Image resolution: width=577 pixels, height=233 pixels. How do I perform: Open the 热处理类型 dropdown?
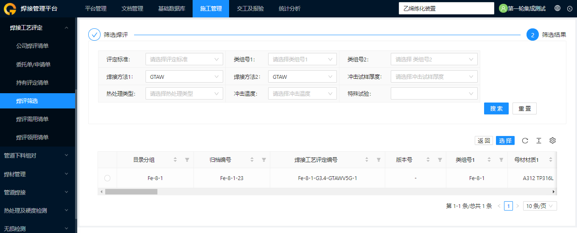pyautogui.click(x=184, y=93)
